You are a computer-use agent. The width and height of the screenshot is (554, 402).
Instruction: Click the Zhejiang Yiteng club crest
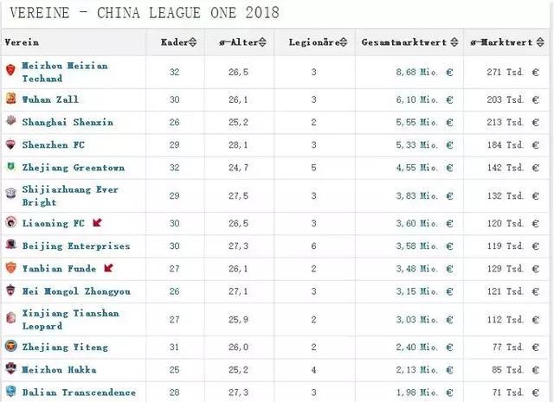coord(10,347)
